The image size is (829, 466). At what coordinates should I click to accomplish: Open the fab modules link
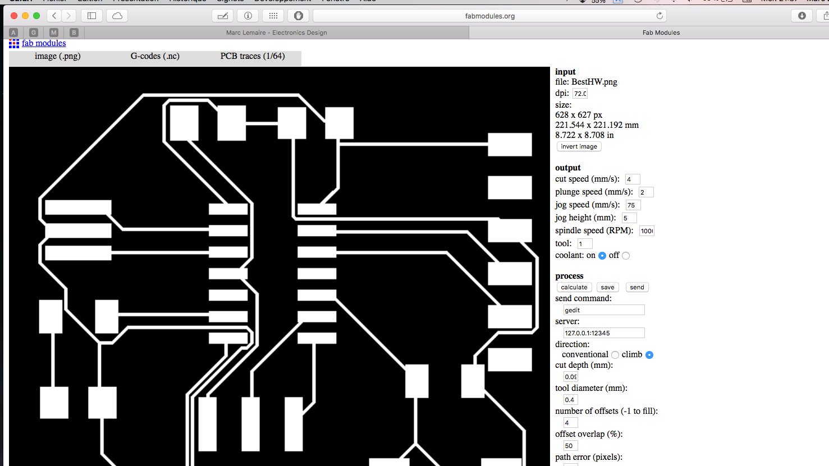44,43
